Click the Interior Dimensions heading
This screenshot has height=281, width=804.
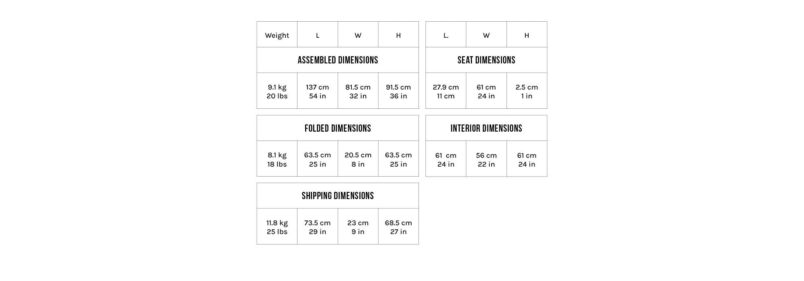(486, 128)
